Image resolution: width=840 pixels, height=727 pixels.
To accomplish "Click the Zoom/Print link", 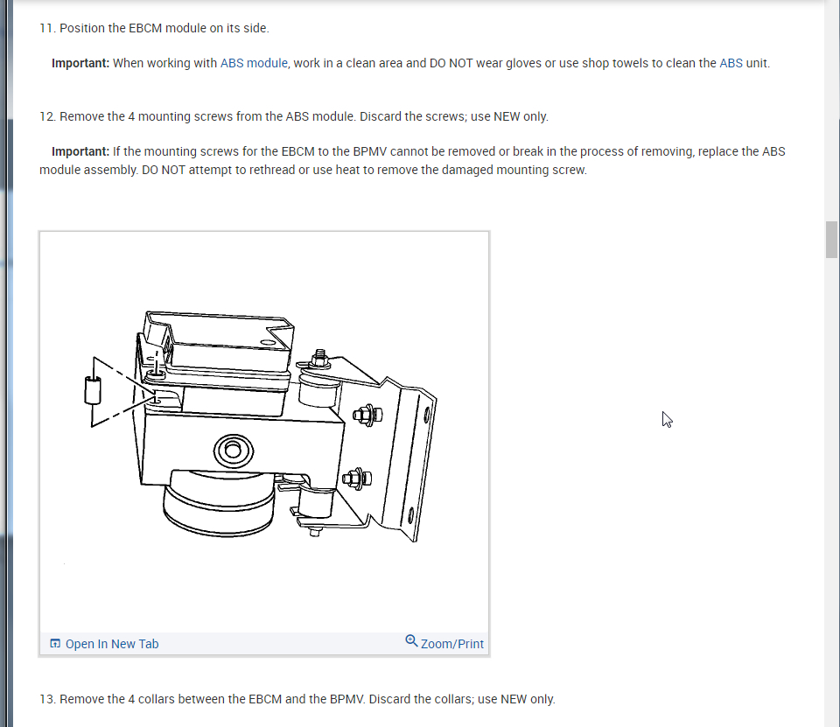I will click(452, 644).
